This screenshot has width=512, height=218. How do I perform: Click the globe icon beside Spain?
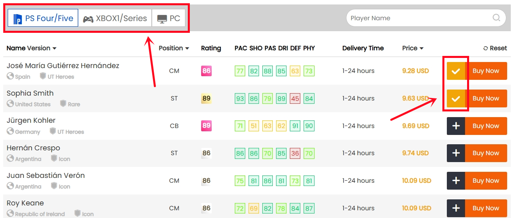tap(10, 76)
